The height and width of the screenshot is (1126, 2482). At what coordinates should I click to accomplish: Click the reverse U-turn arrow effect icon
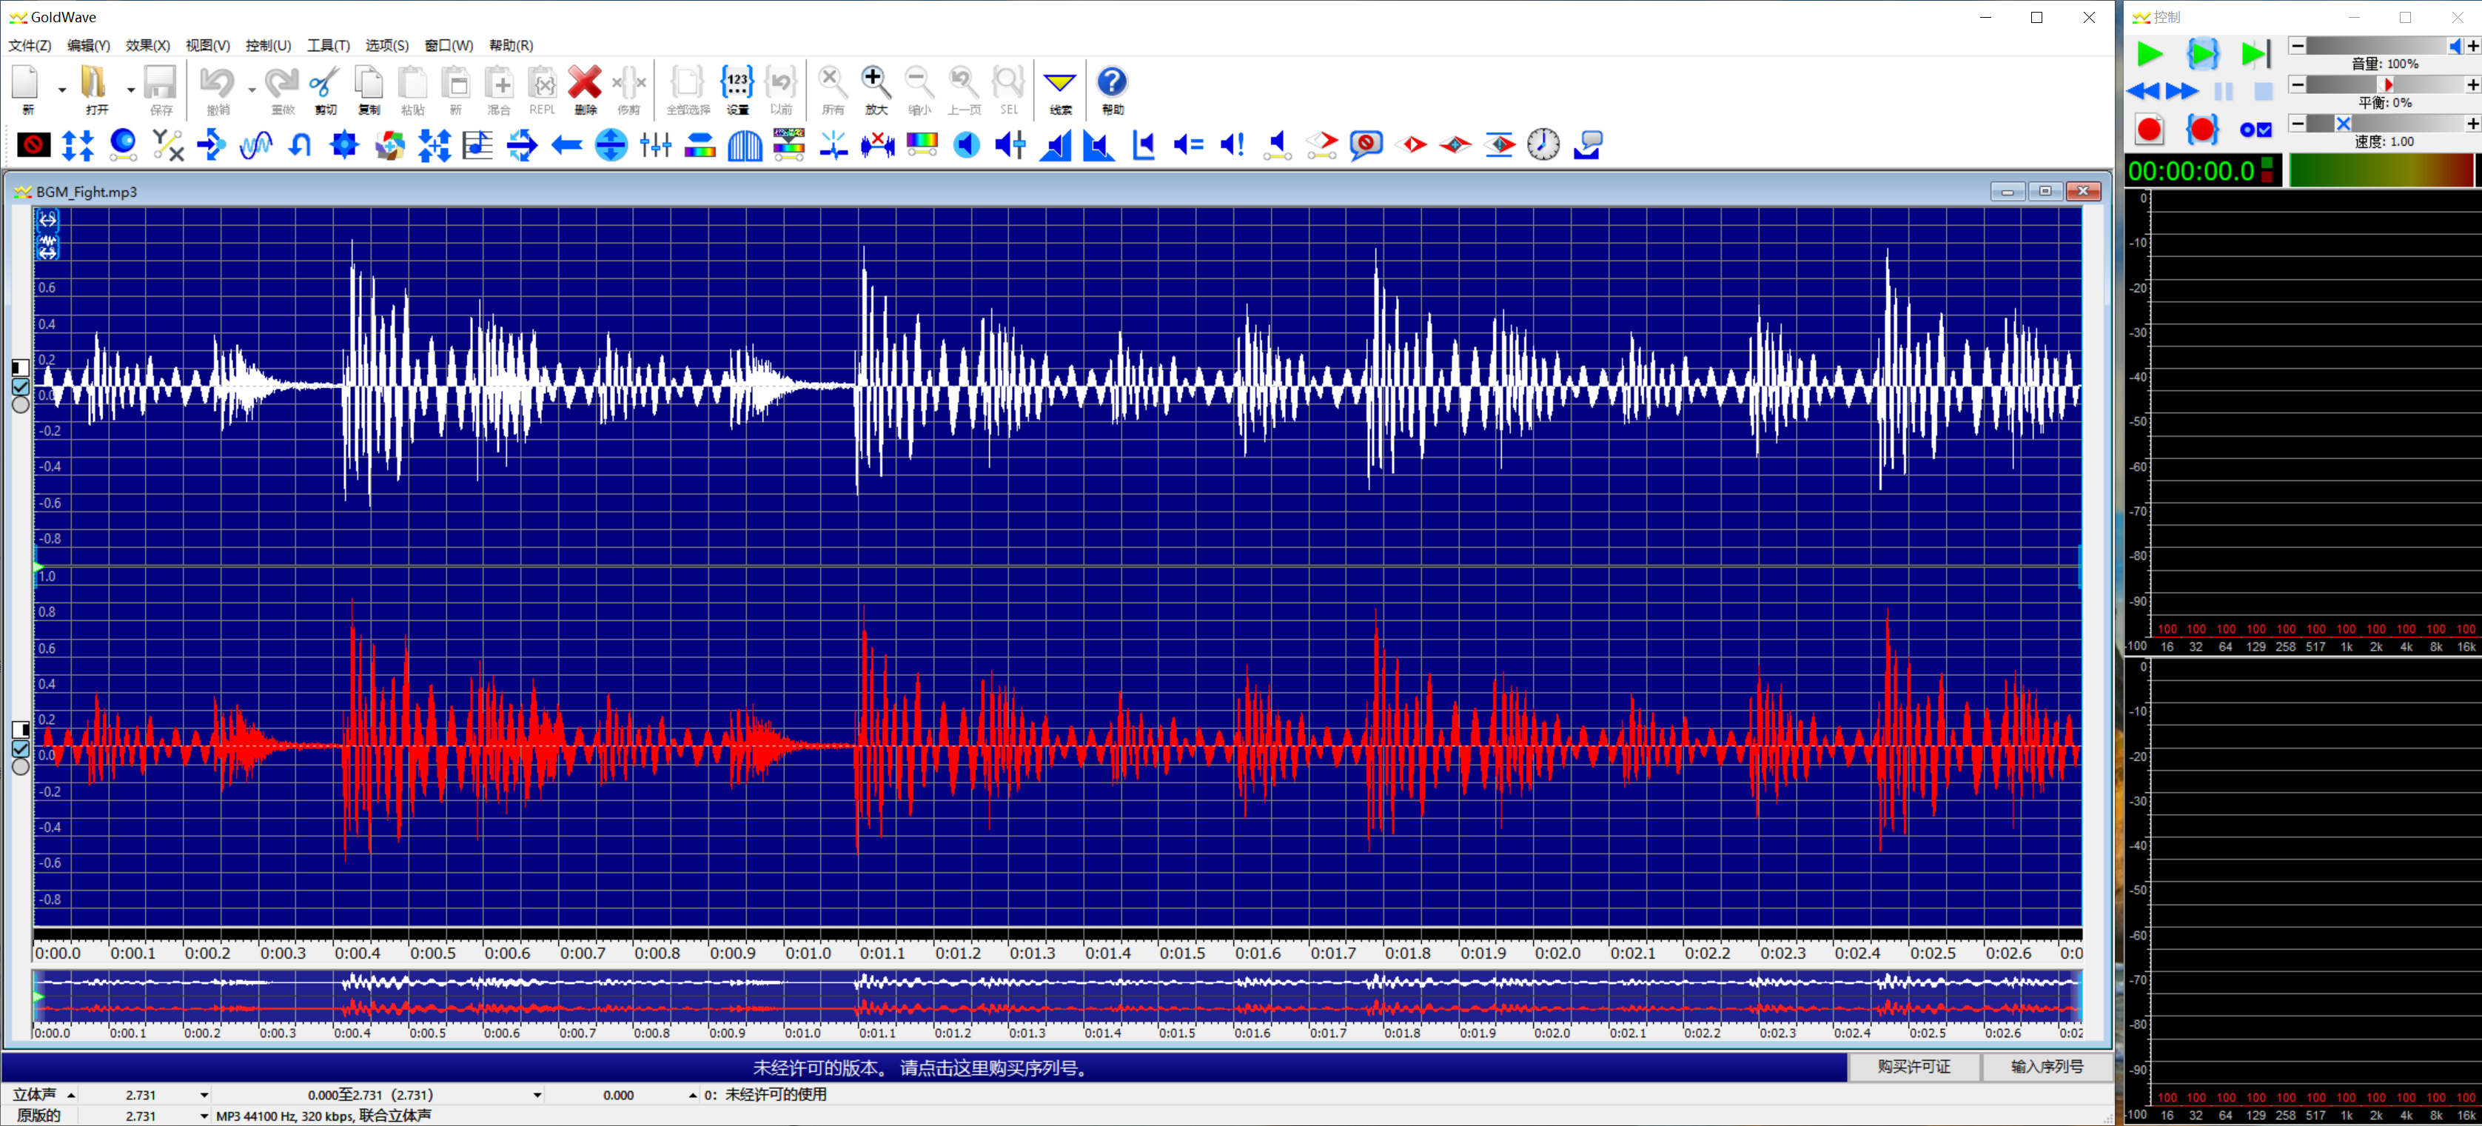[300, 145]
